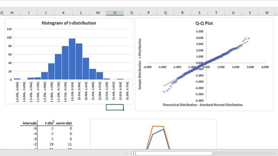Viewport: 278px width, 156px height.
Task: Click the 'Q-Q Plot' chart title
Action: click(204, 23)
